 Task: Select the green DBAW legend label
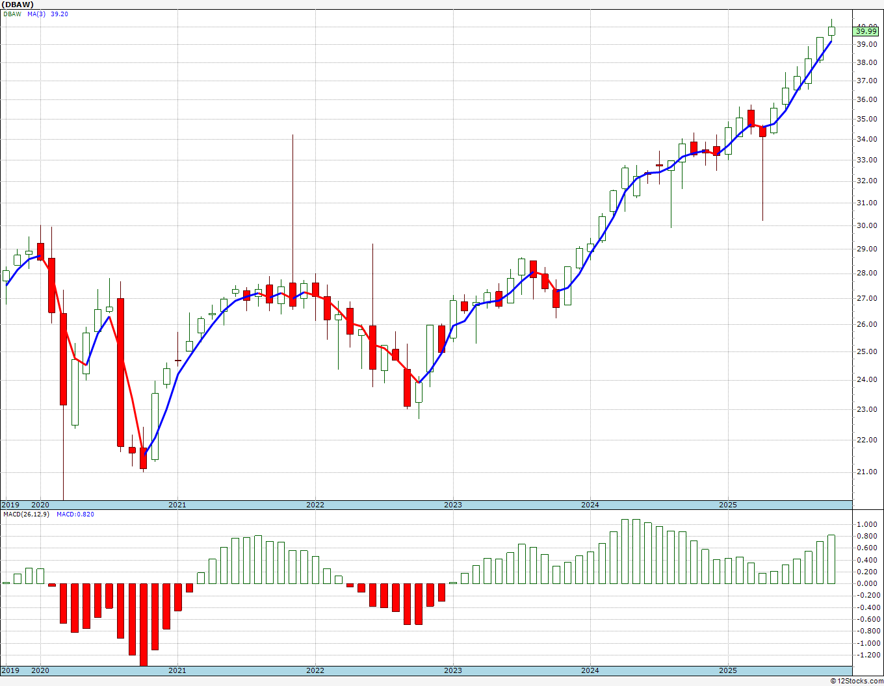[12, 14]
